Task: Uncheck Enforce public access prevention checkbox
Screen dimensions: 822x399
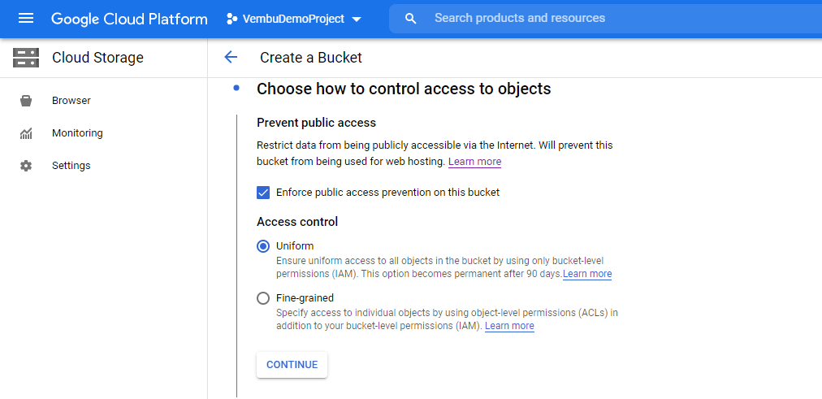Action: tap(263, 193)
